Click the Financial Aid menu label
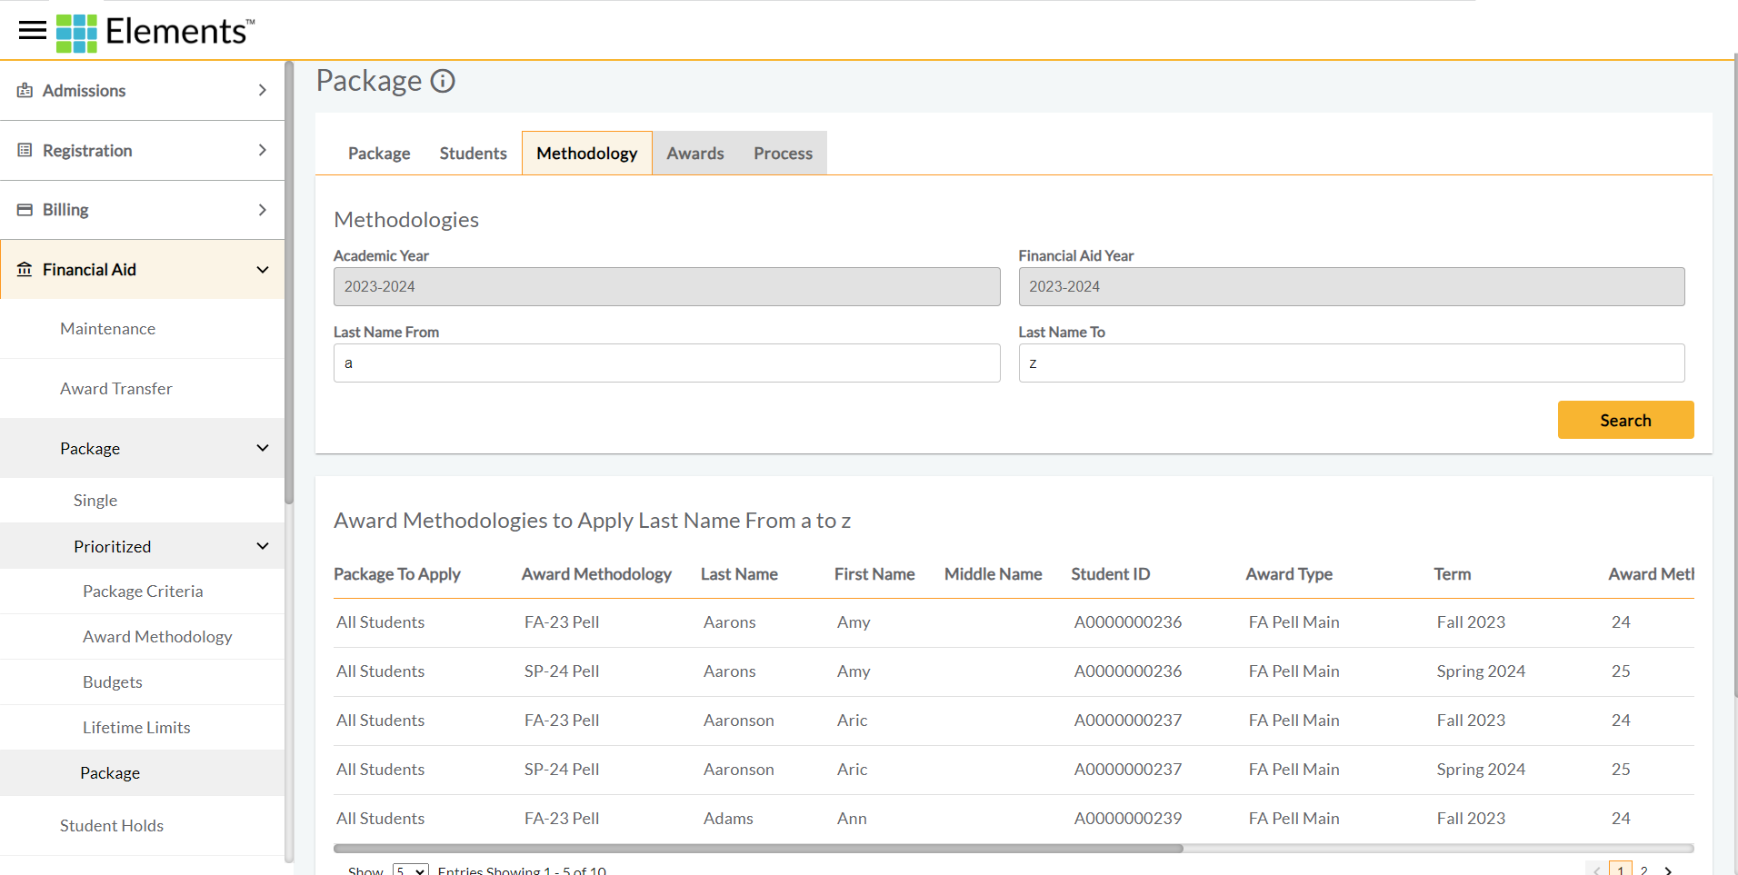Image resolution: width=1738 pixels, height=875 pixels. pos(89,270)
